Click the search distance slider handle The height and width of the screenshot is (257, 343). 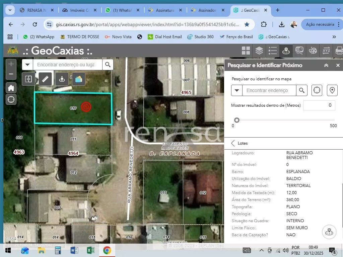(237, 120)
